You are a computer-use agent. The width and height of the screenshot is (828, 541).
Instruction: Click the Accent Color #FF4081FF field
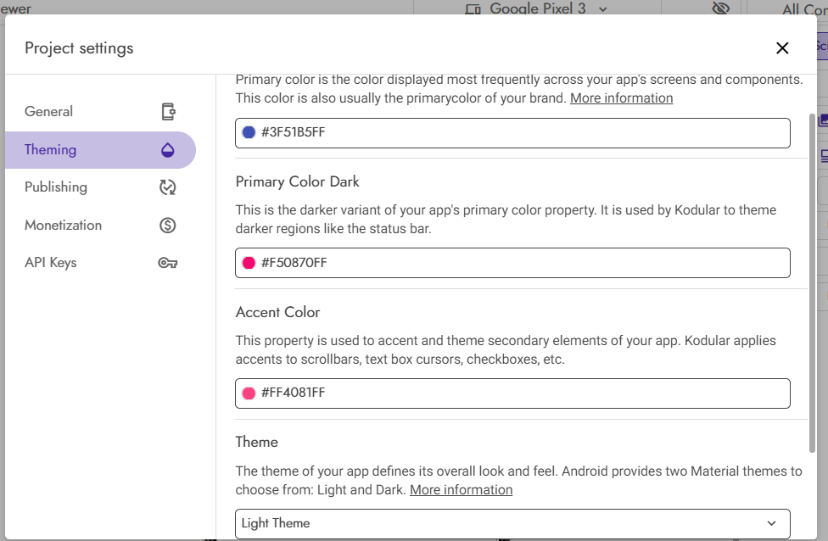512,393
